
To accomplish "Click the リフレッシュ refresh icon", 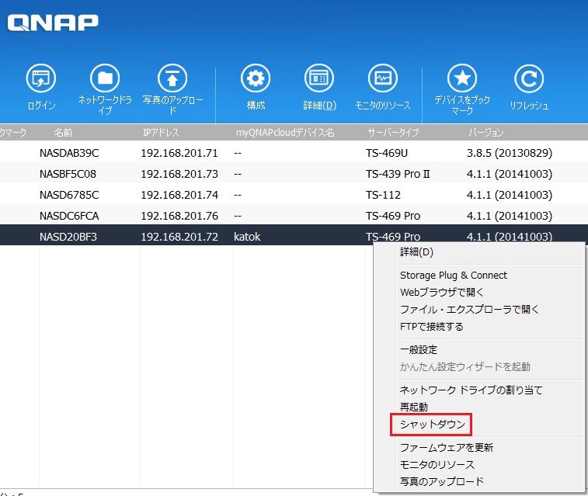I will tap(529, 78).
